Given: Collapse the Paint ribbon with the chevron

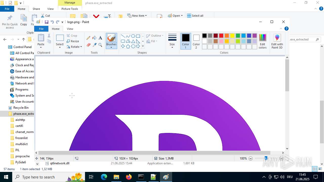Looking at the screenshot, I should tap(281, 29).
